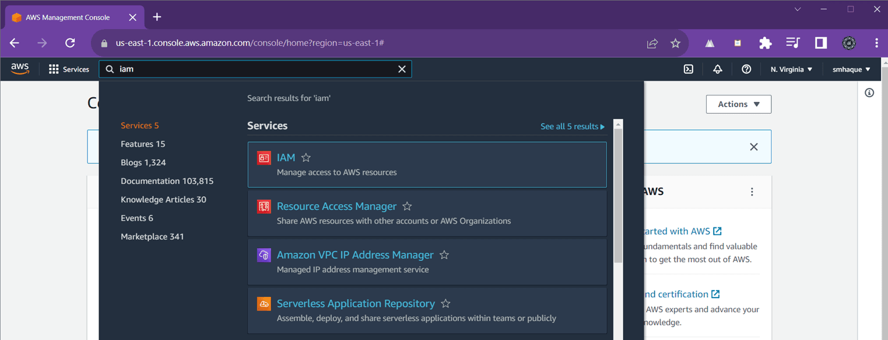Open the Services menu

(x=68, y=69)
